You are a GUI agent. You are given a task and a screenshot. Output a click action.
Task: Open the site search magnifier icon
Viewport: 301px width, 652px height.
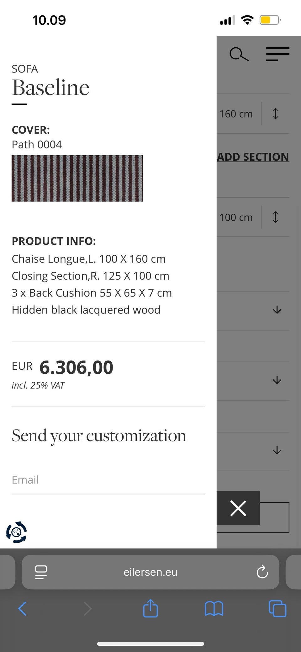tap(239, 54)
